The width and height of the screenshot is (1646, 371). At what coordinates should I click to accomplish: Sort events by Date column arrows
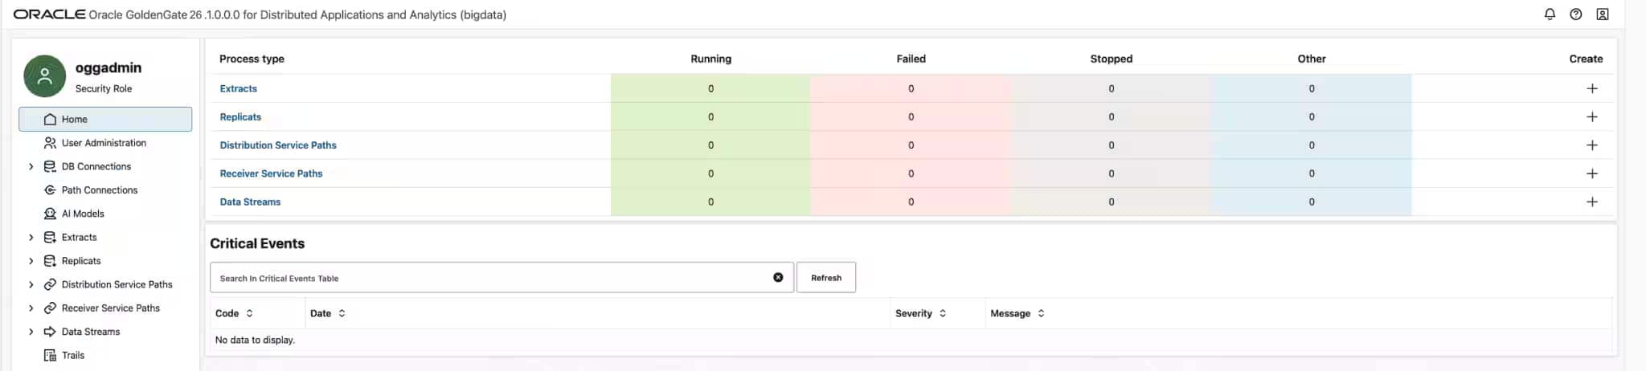[342, 313]
